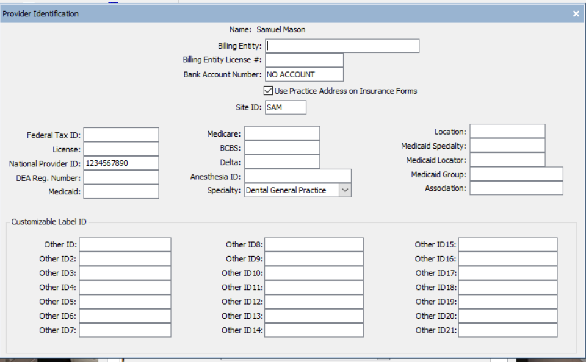586x362 pixels.
Task: Click the Customizable Label ID group label
Action: (x=49, y=222)
